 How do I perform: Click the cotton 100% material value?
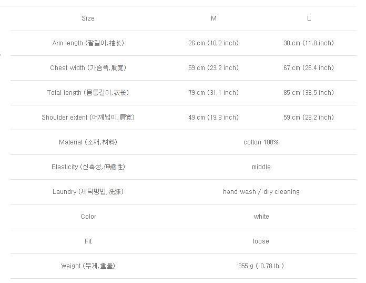point(261,142)
